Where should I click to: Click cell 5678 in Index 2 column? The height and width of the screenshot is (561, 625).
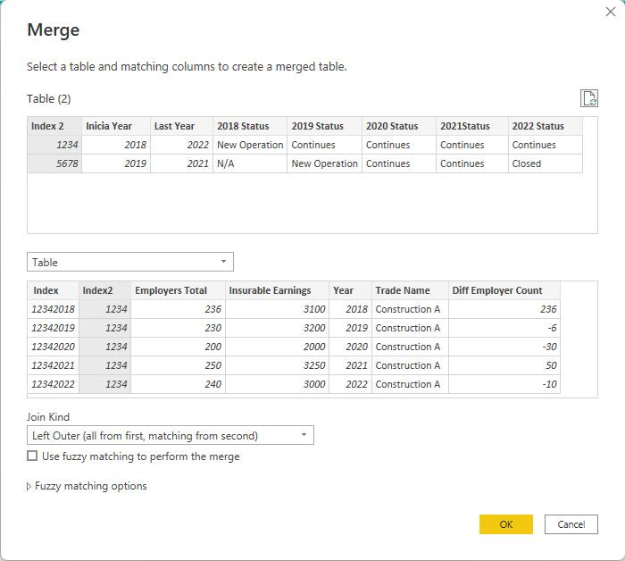(54, 163)
